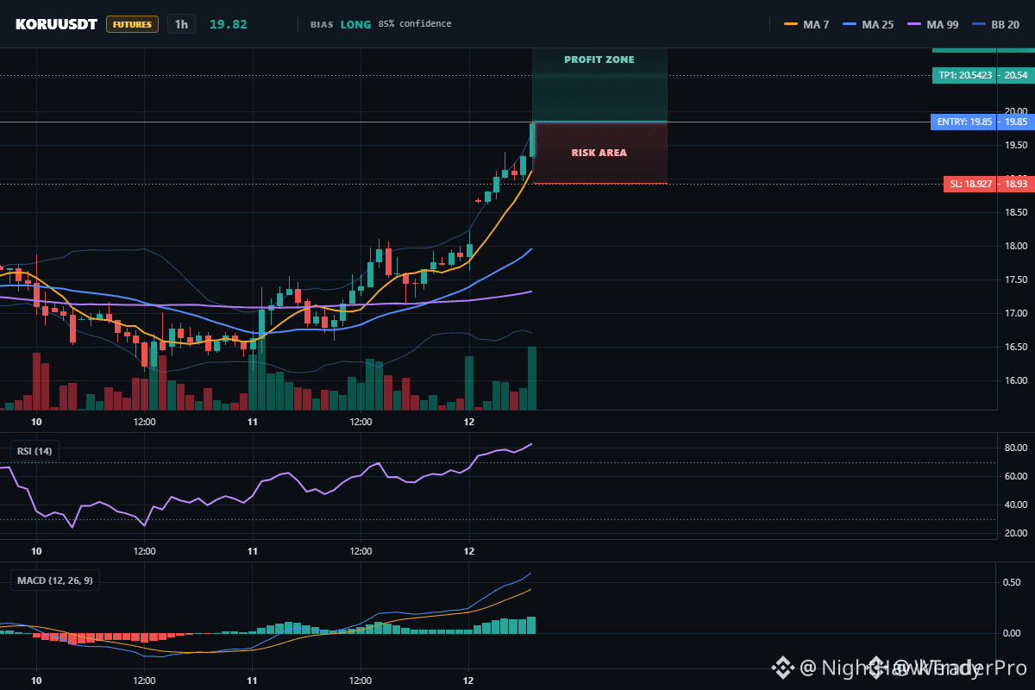Click the 85% confidence text
1035x690 pixels.
tap(414, 24)
